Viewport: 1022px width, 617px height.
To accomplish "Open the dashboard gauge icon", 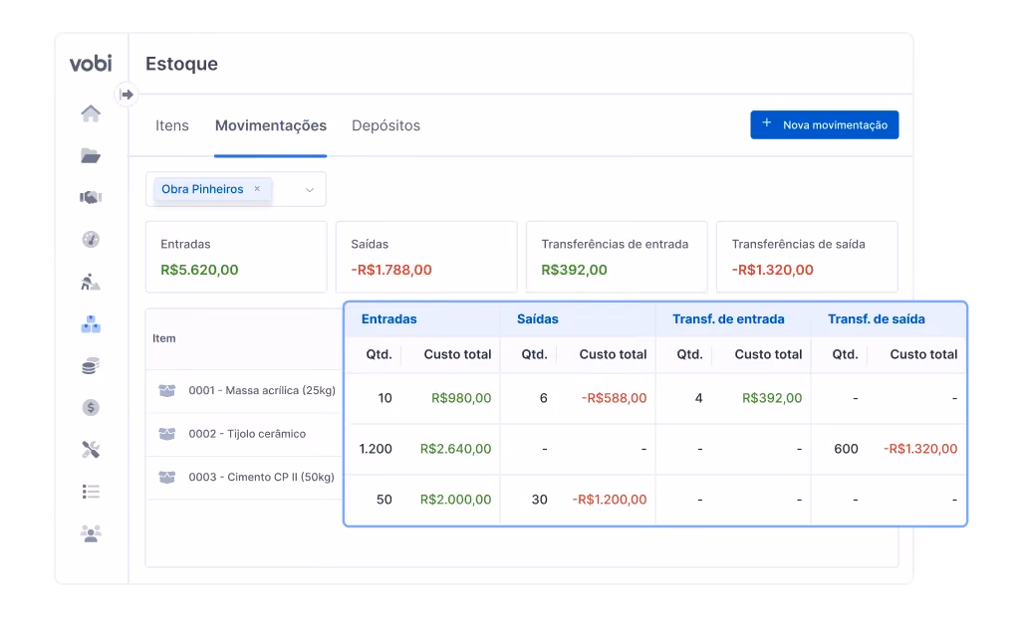I will point(91,240).
